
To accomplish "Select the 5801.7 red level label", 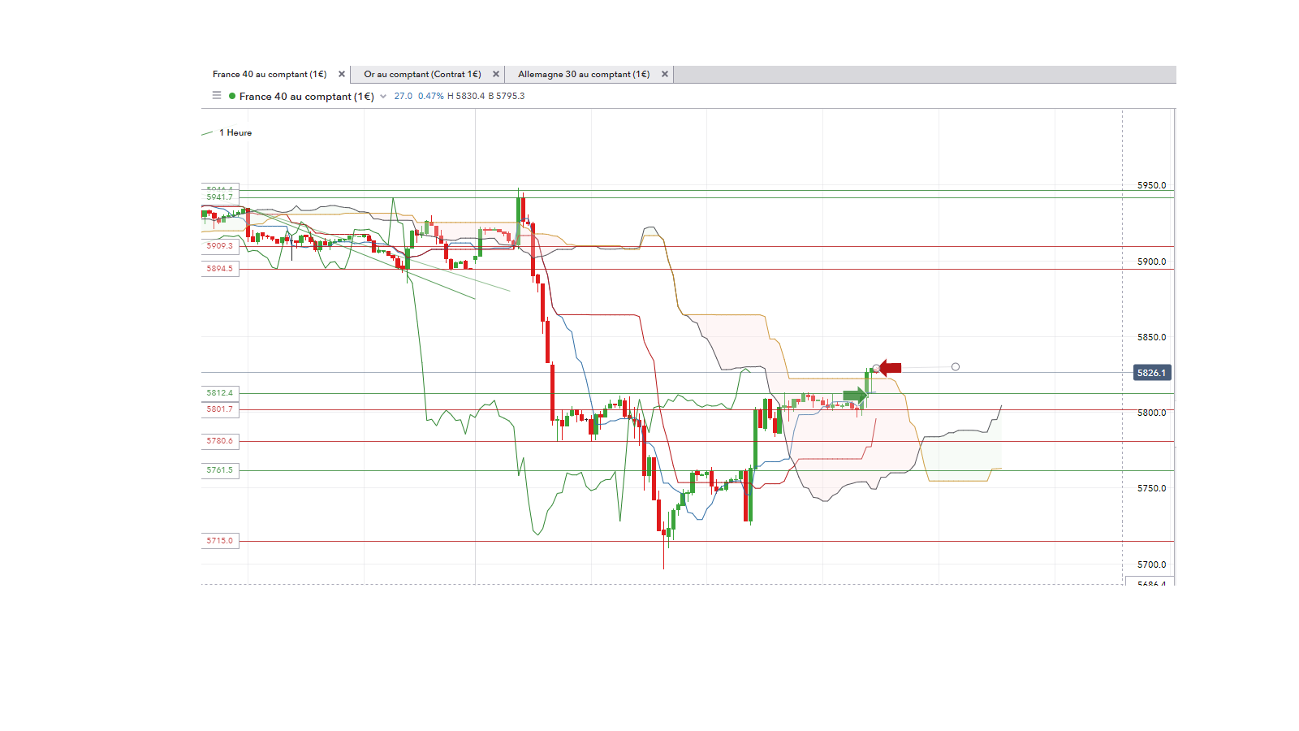I will (220, 409).
